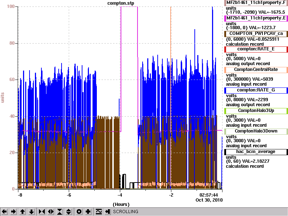Click the plus crosshair icon
The width and height of the screenshot is (288, 216).
[88, 212]
